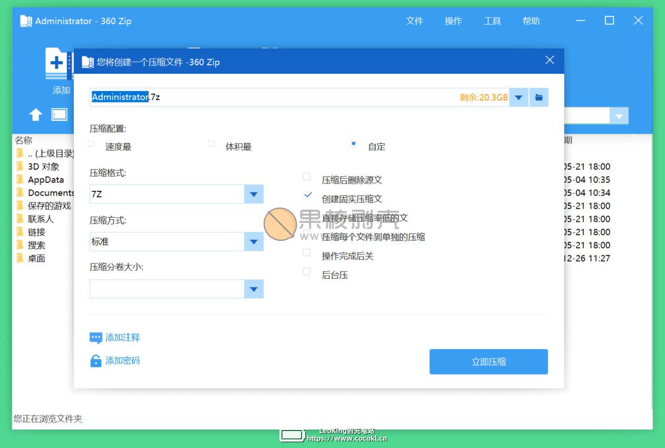Select the AppData folder icon
Image resolution: width=665 pixels, height=448 pixels.
20,180
